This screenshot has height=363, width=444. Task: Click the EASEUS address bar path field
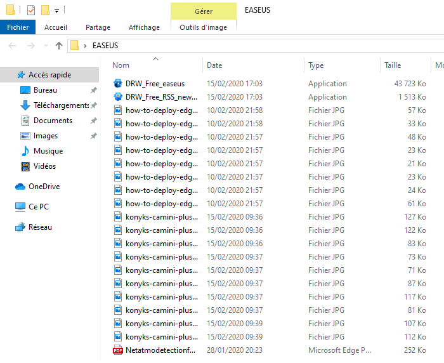(x=254, y=46)
